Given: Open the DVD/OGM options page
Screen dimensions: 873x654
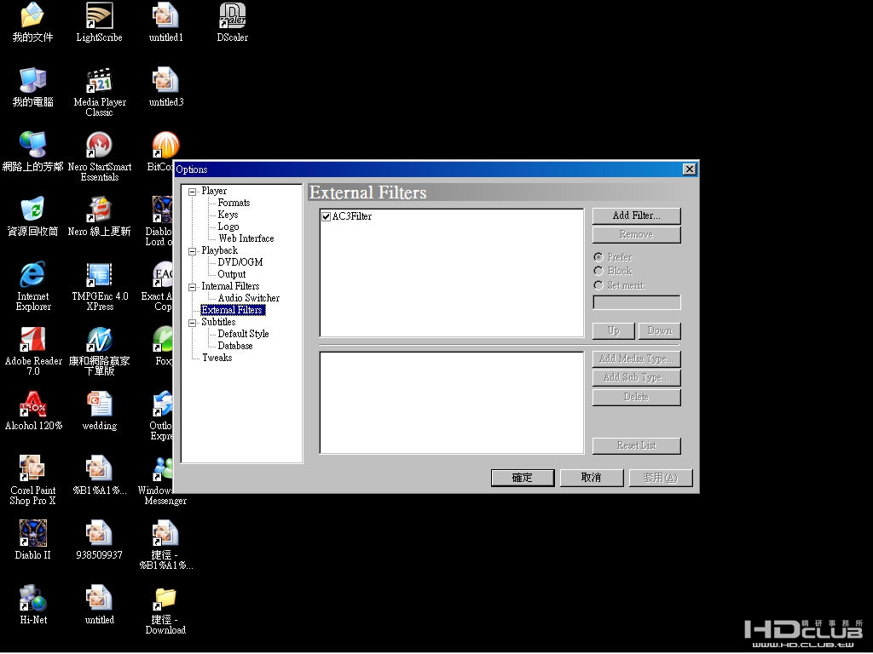Looking at the screenshot, I should (240, 262).
